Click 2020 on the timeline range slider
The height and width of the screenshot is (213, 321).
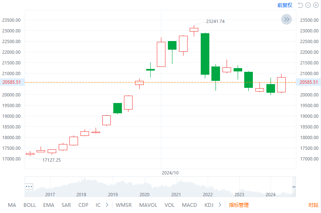(144, 195)
